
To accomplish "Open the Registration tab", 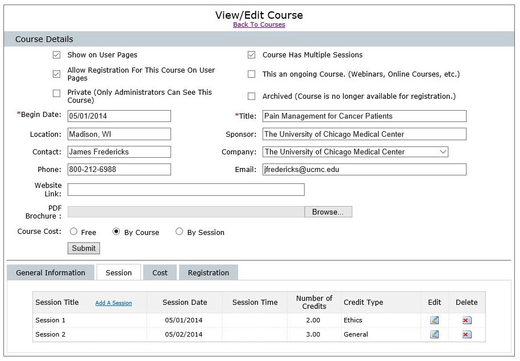I will click(x=208, y=273).
